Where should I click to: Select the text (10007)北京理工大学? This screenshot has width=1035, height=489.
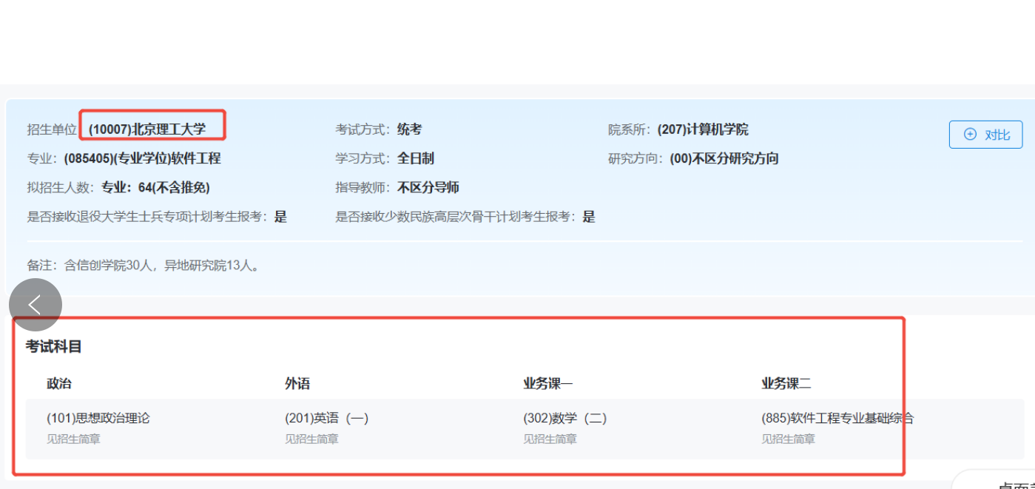(x=147, y=129)
